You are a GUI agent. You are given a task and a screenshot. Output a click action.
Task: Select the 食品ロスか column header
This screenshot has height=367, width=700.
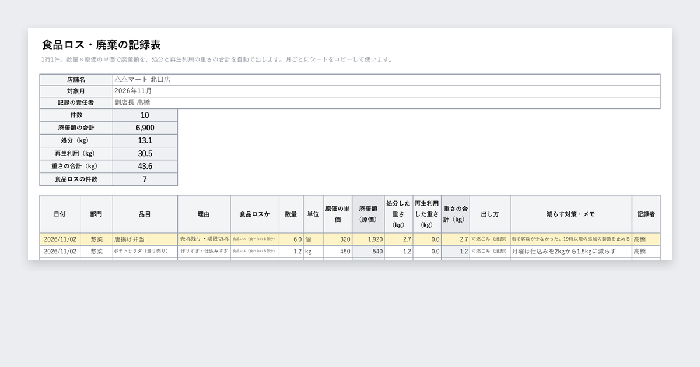click(254, 214)
